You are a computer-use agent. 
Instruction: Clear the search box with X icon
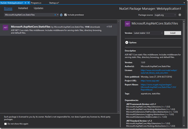55,15
